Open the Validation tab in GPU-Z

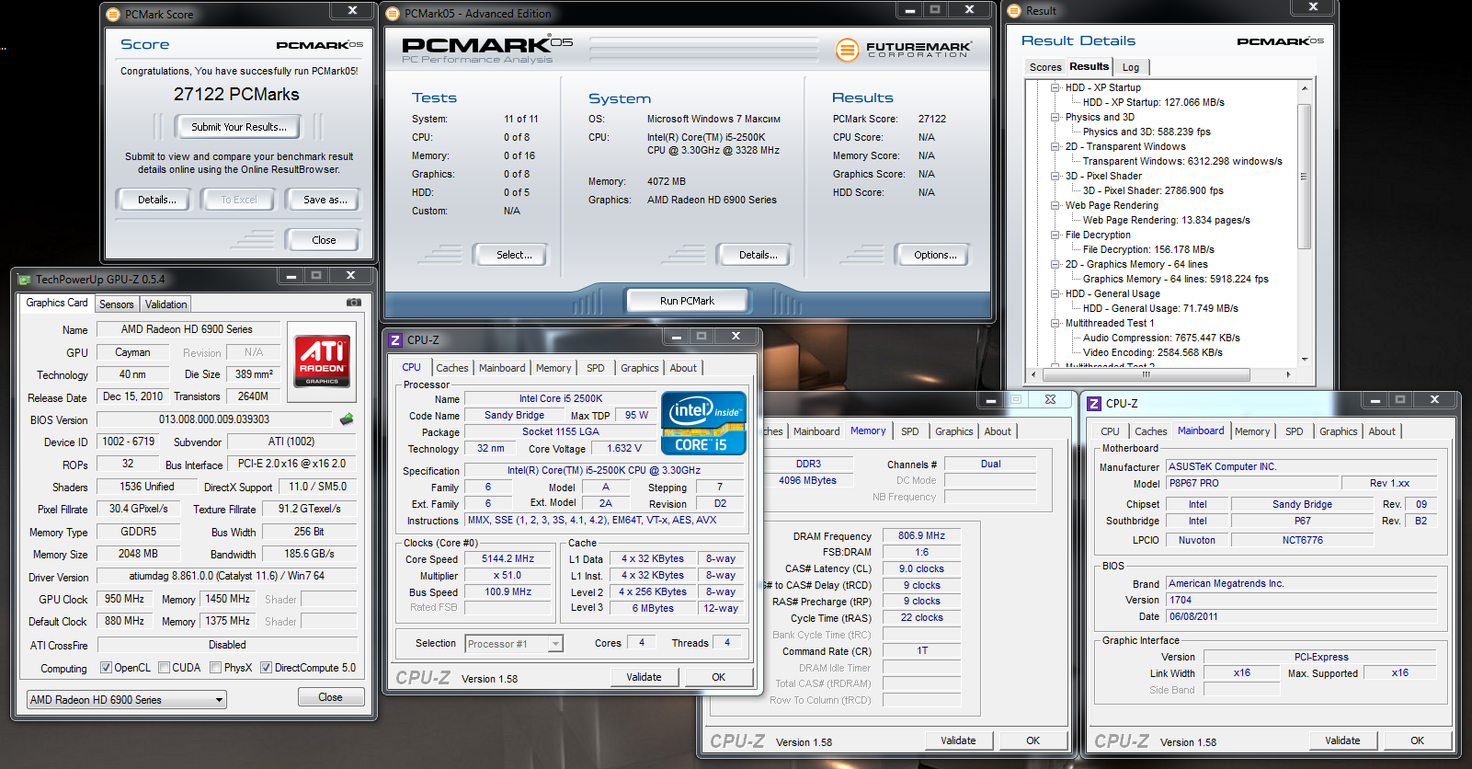(165, 304)
